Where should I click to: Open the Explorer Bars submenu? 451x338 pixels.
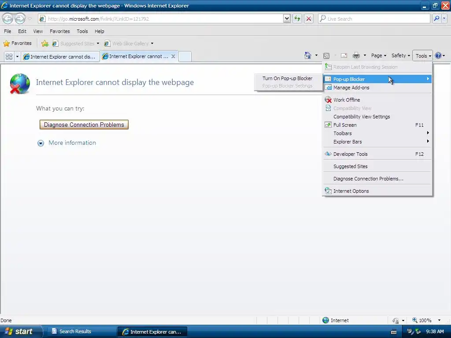377,141
